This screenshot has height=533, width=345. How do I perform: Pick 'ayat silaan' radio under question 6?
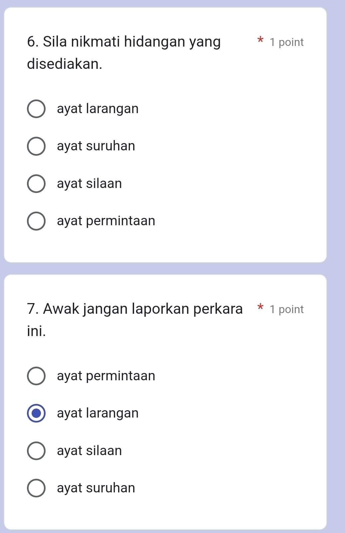pyautogui.click(x=36, y=184)
